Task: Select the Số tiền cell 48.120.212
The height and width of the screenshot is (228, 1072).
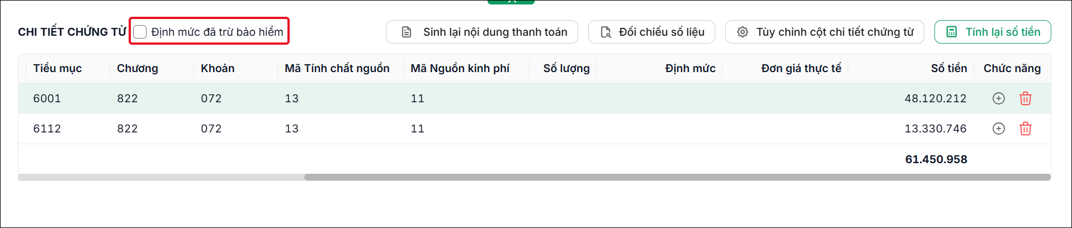Action: pyautogui.click(x=935, y=98)
